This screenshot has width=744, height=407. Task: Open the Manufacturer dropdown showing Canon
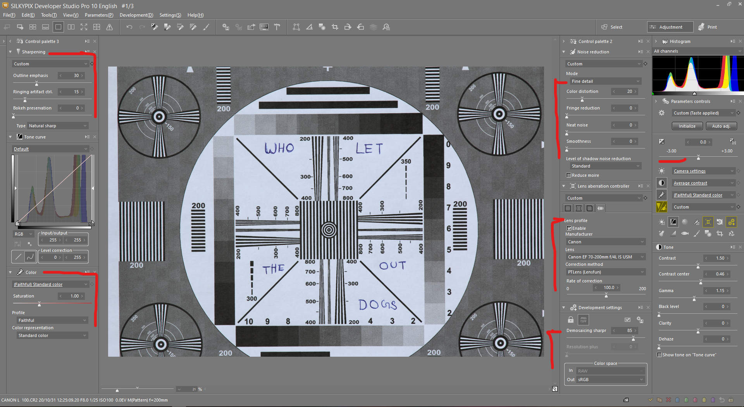[x=605, y=241]
